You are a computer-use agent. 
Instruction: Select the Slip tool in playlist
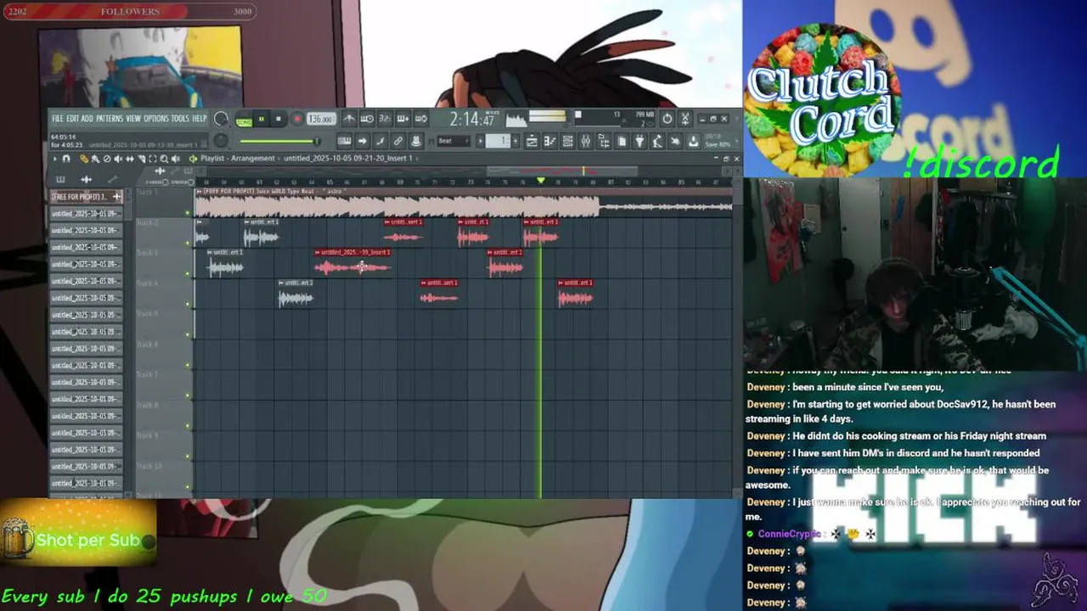(130, 159)
